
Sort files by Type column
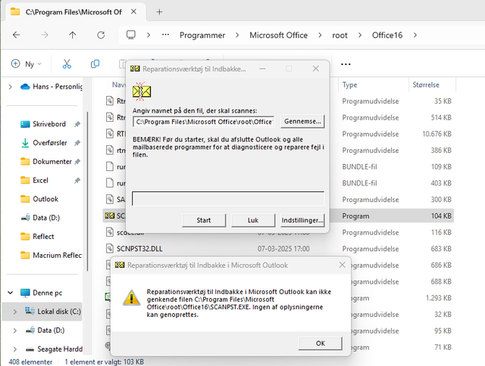pos(350,85)
